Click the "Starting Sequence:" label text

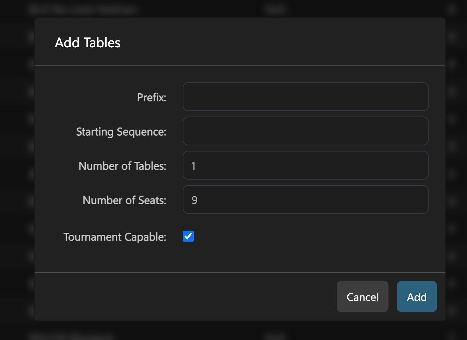[x=121, y=132]
